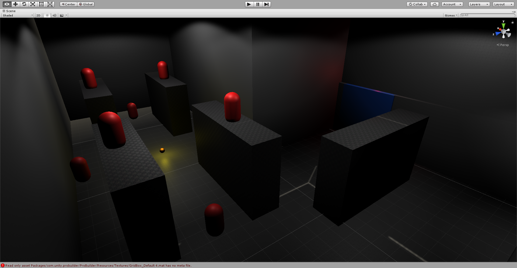Click the scene gizmo lock icon
Viewport: 517px width, 268px height.
tap(512, 22)
